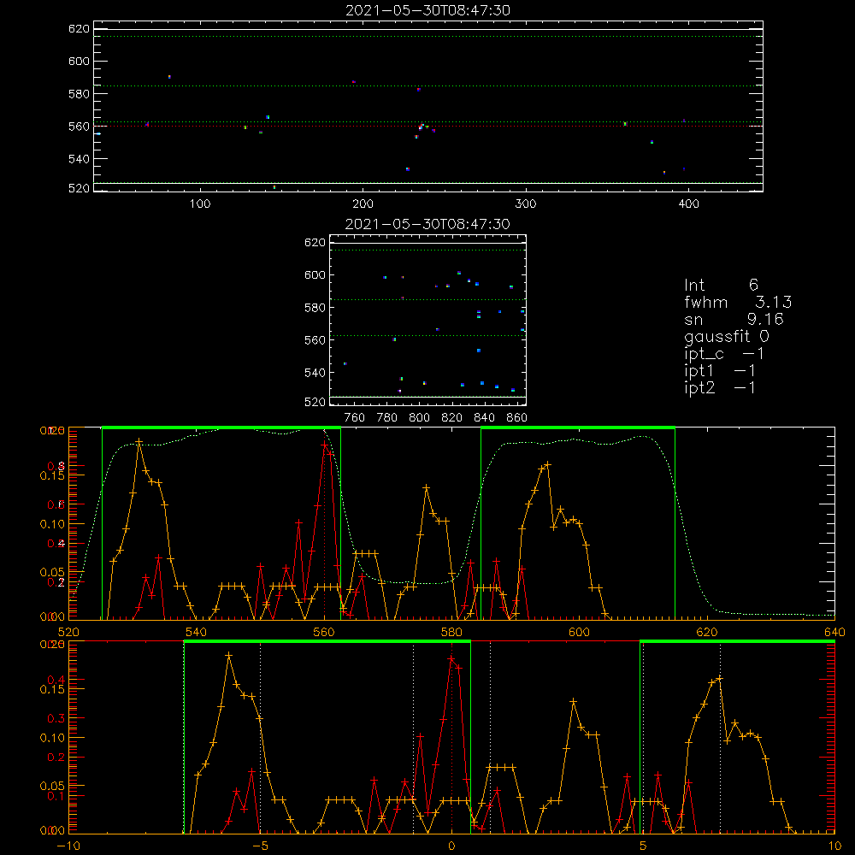Click the -5 label on bottom plot axis
Viewport: 855px width, 855px height.
(x=261, y=846)
